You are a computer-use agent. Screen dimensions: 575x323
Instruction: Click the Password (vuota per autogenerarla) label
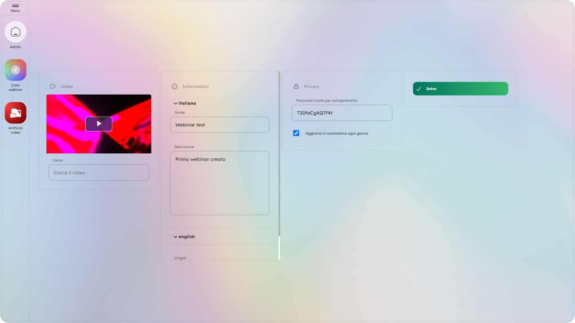coord(327,100)
